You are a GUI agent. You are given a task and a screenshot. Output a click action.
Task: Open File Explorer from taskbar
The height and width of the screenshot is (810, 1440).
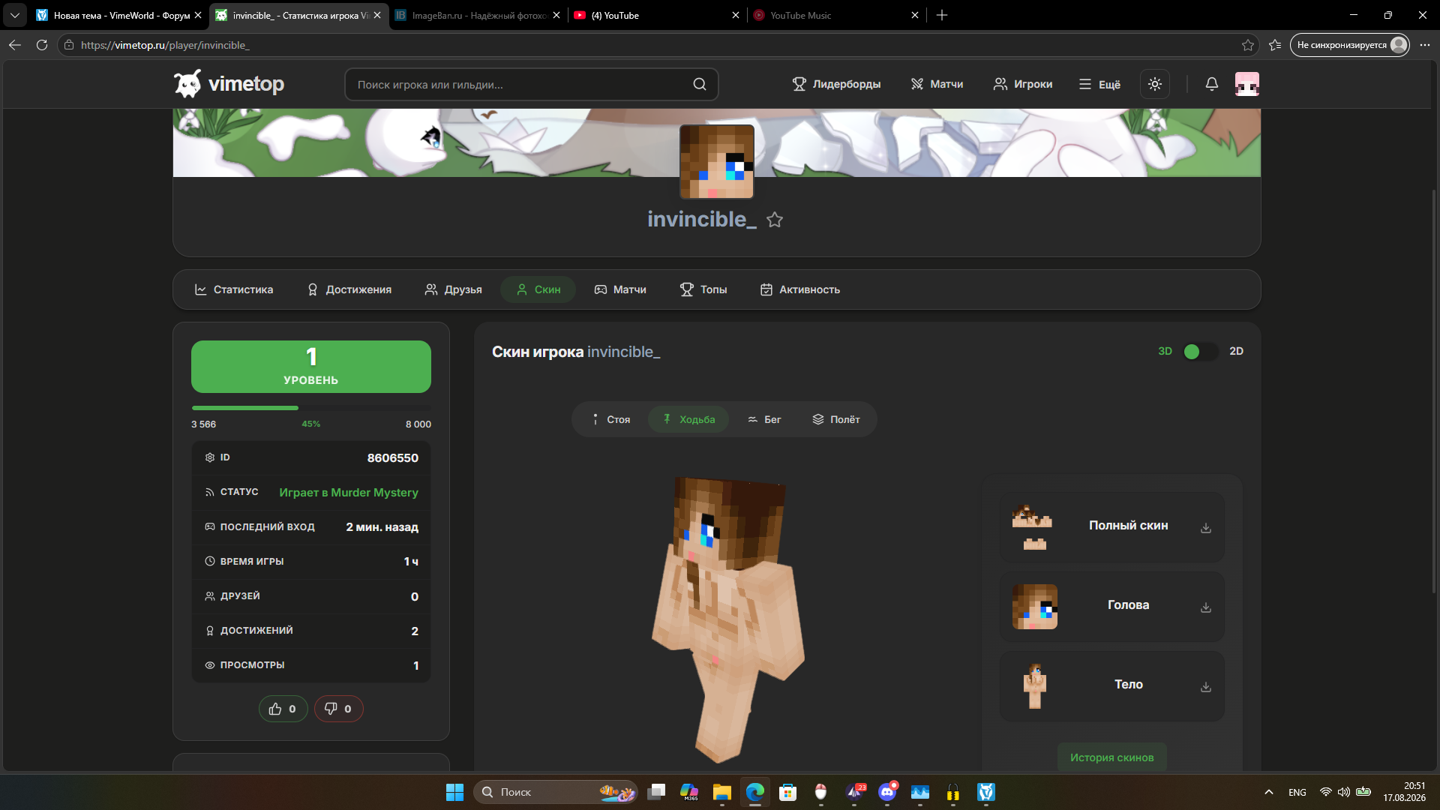point(721,792)
